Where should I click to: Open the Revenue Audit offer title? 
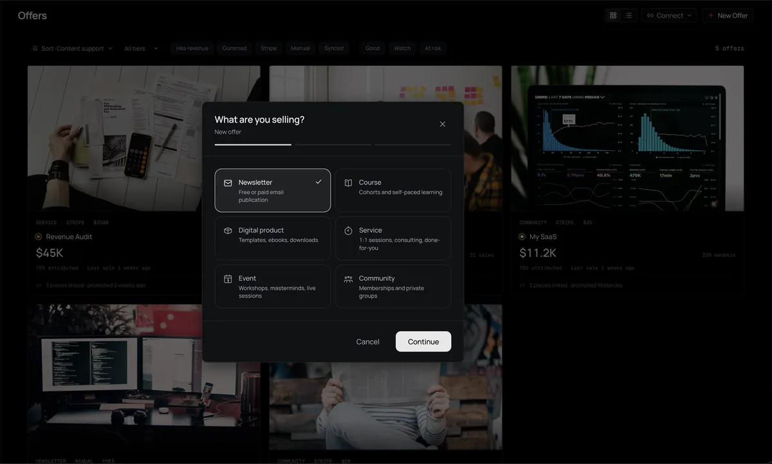click(69, 236)
